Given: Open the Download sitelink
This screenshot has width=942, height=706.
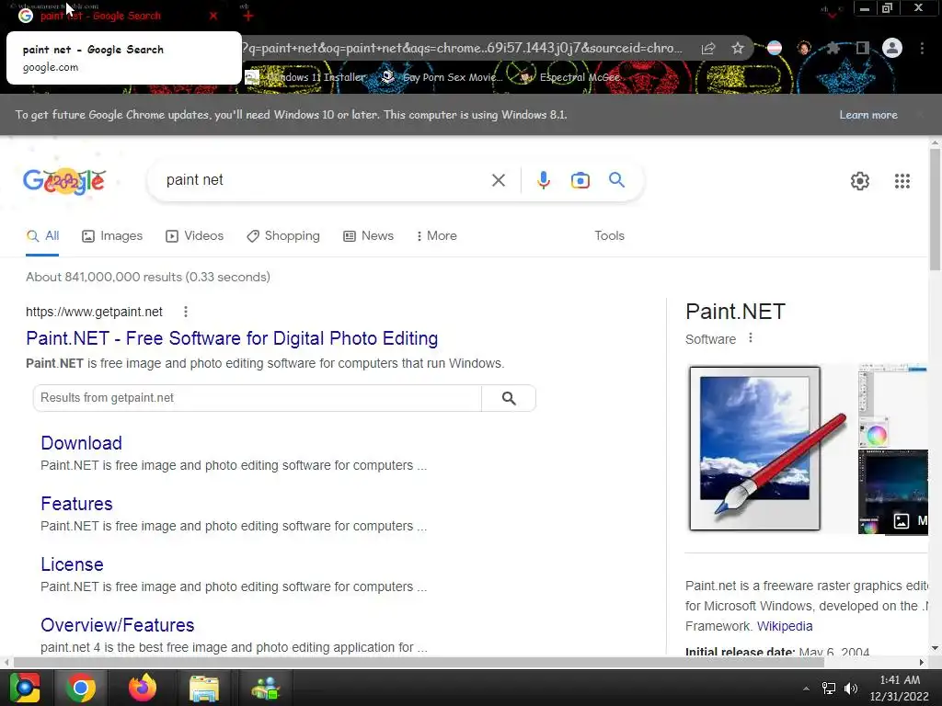Looking at the screenshot, I should tap(81, 443).
